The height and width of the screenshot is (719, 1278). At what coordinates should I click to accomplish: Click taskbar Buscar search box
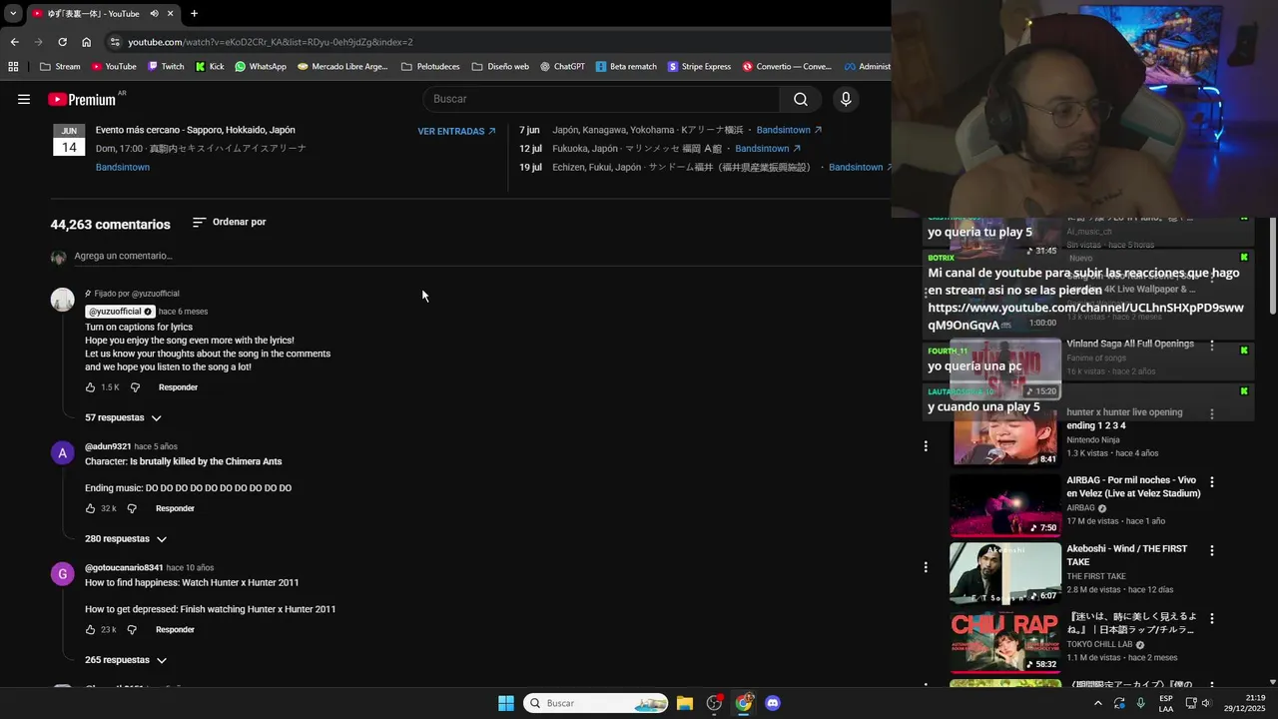point(596,703)
